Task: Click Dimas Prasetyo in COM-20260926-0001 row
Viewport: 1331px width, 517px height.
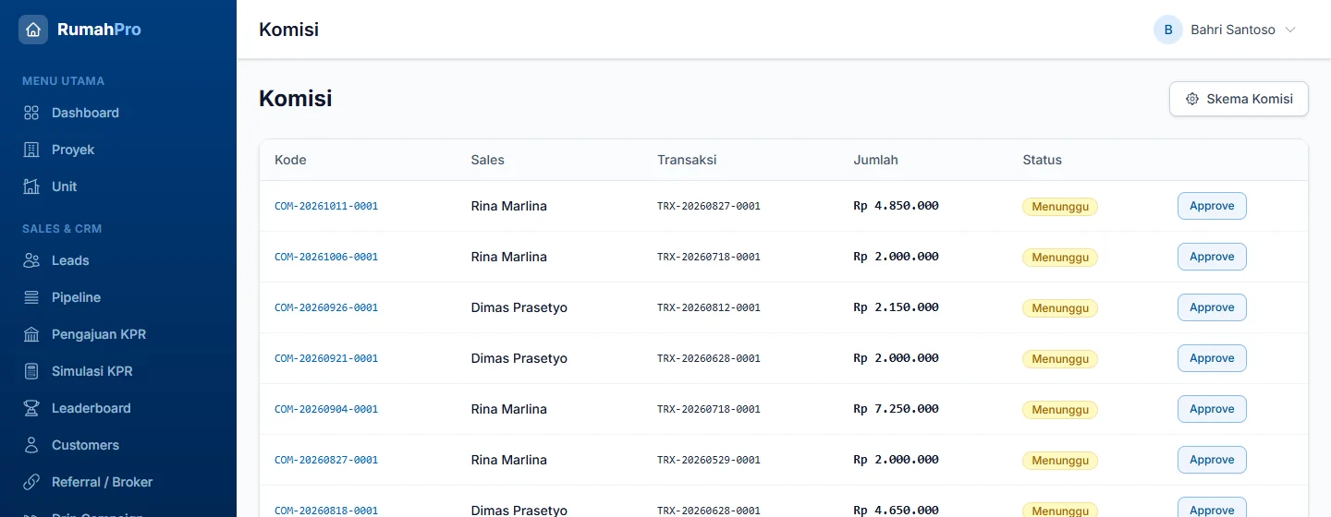Action: tap(519, 307)
